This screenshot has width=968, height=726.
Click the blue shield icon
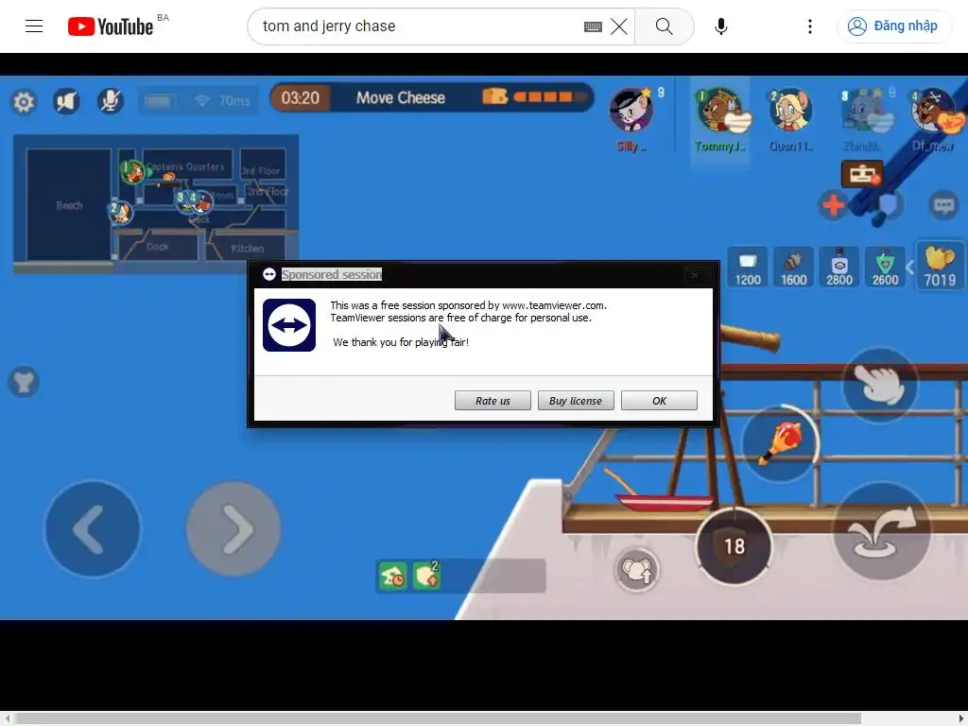(888, 205)
